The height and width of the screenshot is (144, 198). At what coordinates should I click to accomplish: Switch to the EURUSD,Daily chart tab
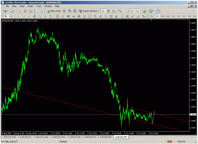tap(42, 137)
